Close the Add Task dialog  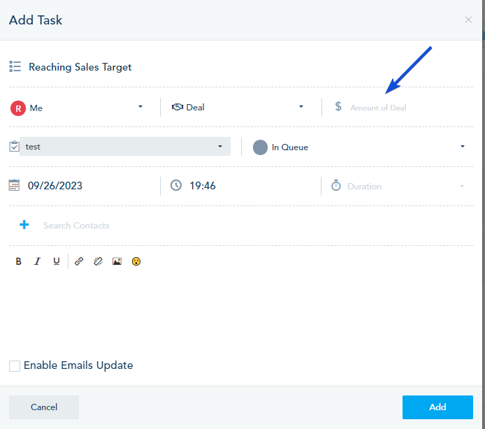click(x=468, y=20)
